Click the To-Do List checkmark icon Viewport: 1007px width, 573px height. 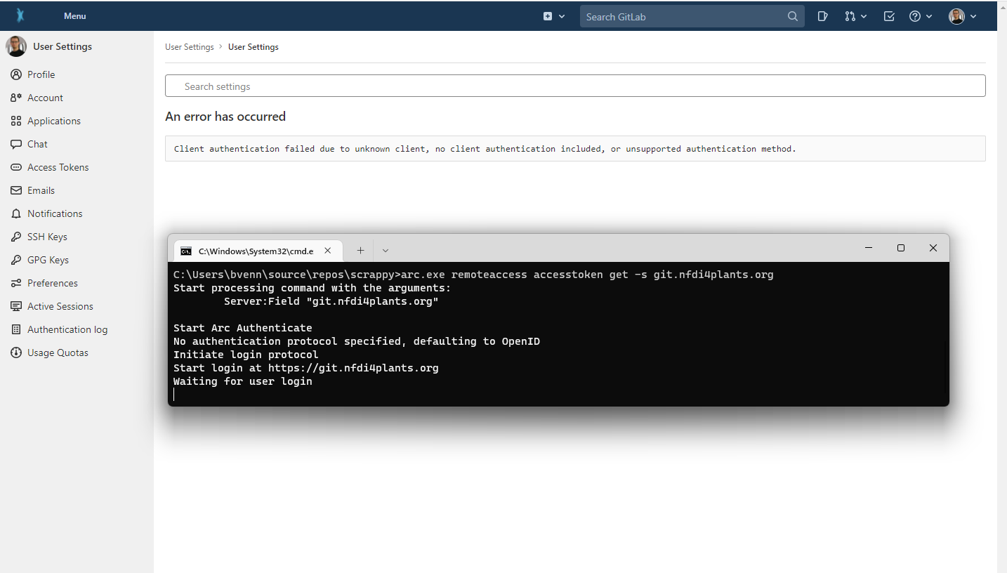point(888,15)
